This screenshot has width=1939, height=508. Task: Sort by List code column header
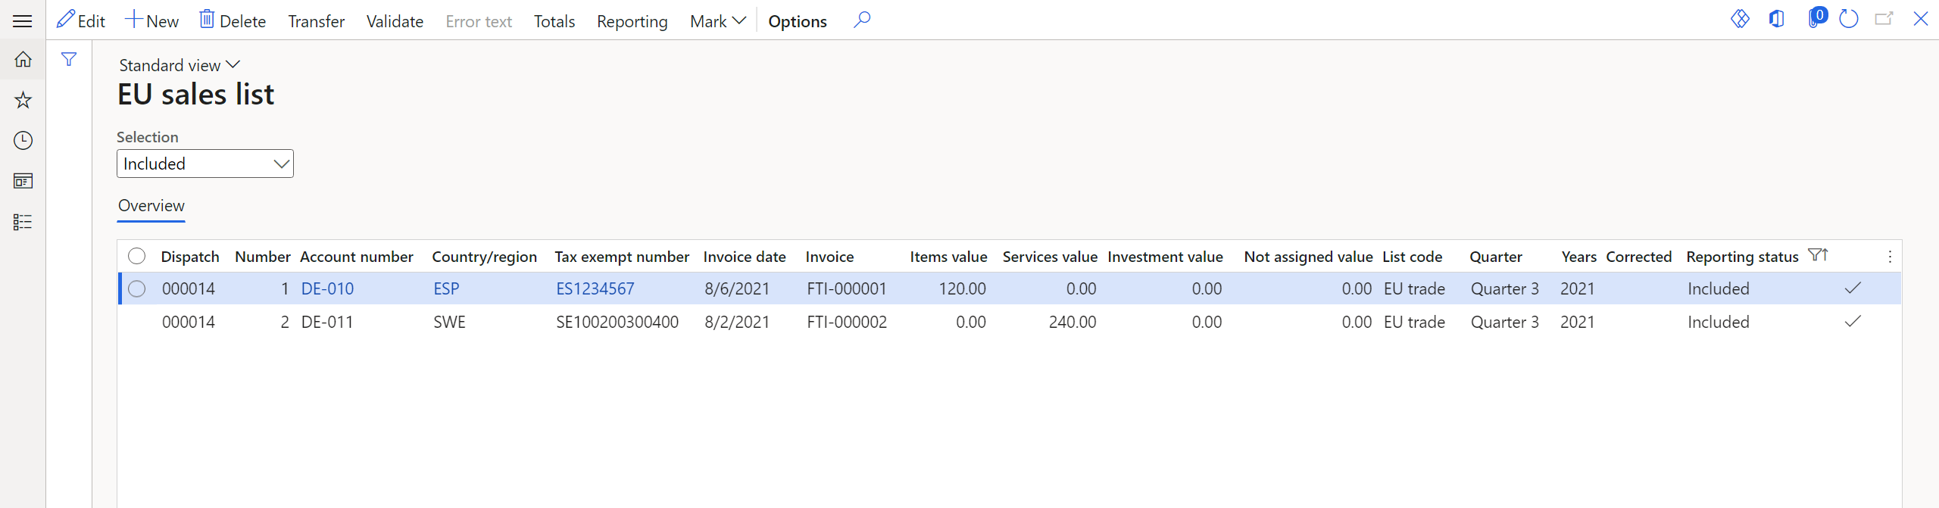pyautogui.click(x=1412, y=257)
